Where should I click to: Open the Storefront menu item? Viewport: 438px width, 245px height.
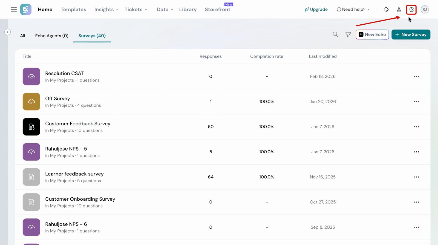click(218, 10)
